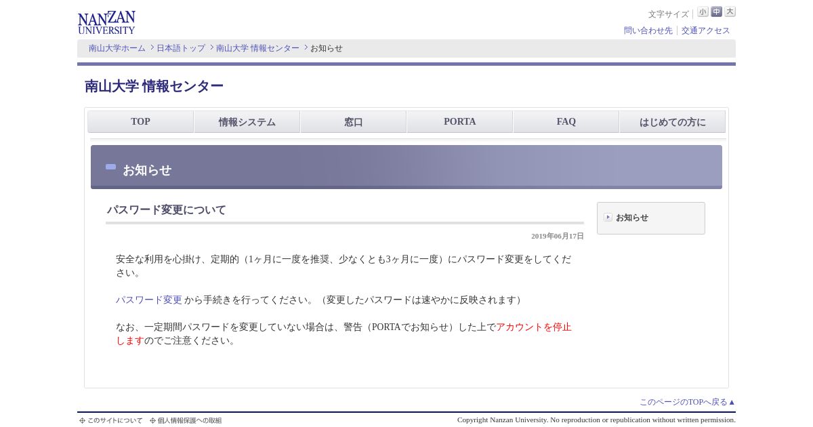Screen dimensions: 813x427
Task: Go to 日本語トップ breadcrumb
Action: pyautogui.click(x=181, y=48)
